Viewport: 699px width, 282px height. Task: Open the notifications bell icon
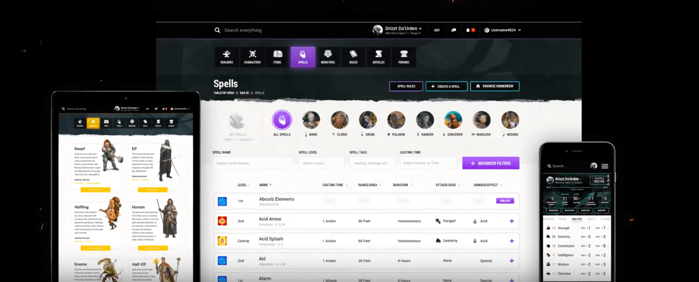pyautogui.click(x=468, y=30)
